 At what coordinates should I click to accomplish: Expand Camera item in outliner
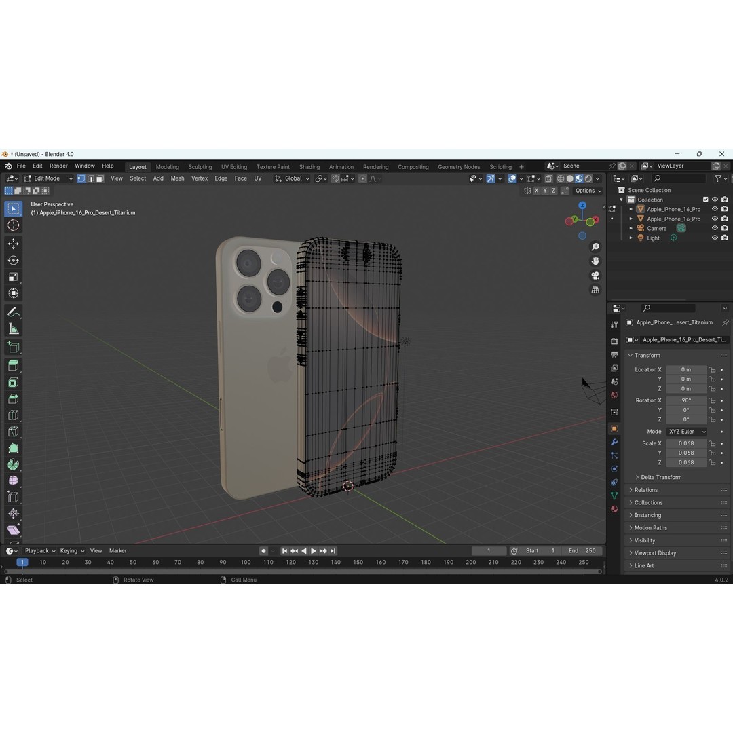631,228
